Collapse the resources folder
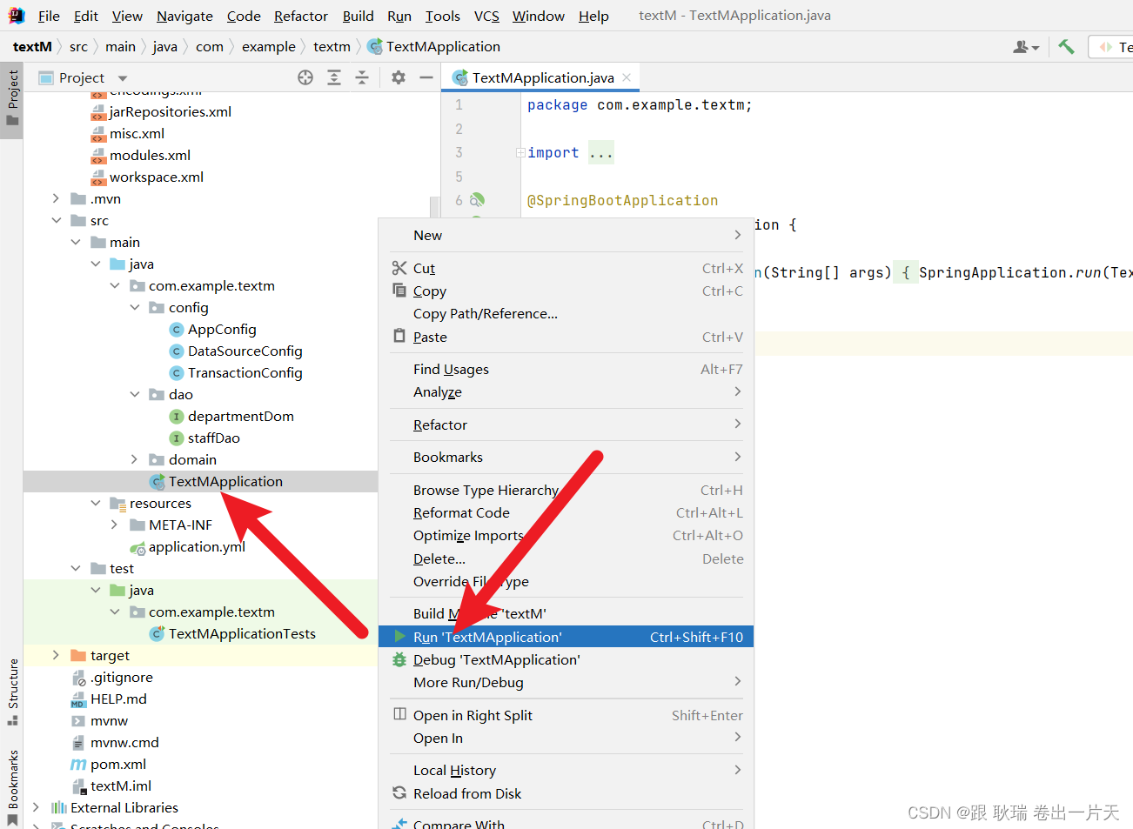Screen dimensions: 1133x829 point(96,503)
